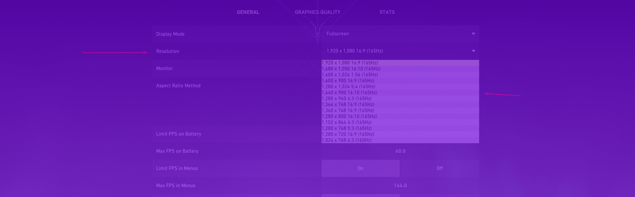Screen dimensions: 635x197
Task: Pick 1,600 x 1,024 1.56 resolution
Action: pos(400,75)
